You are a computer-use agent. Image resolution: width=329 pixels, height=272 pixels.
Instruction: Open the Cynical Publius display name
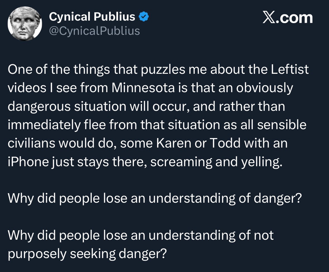(x=92, y=17)
